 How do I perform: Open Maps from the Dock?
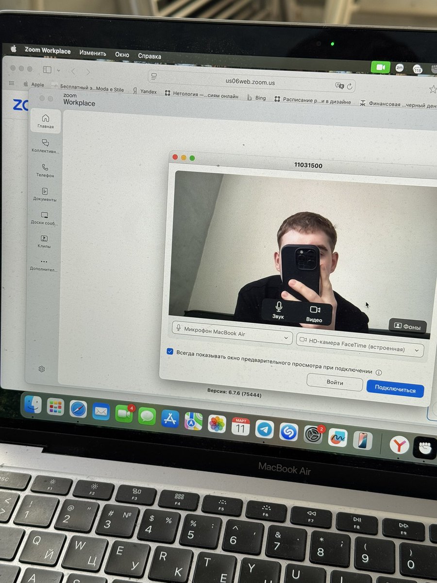tap(193, 421)
